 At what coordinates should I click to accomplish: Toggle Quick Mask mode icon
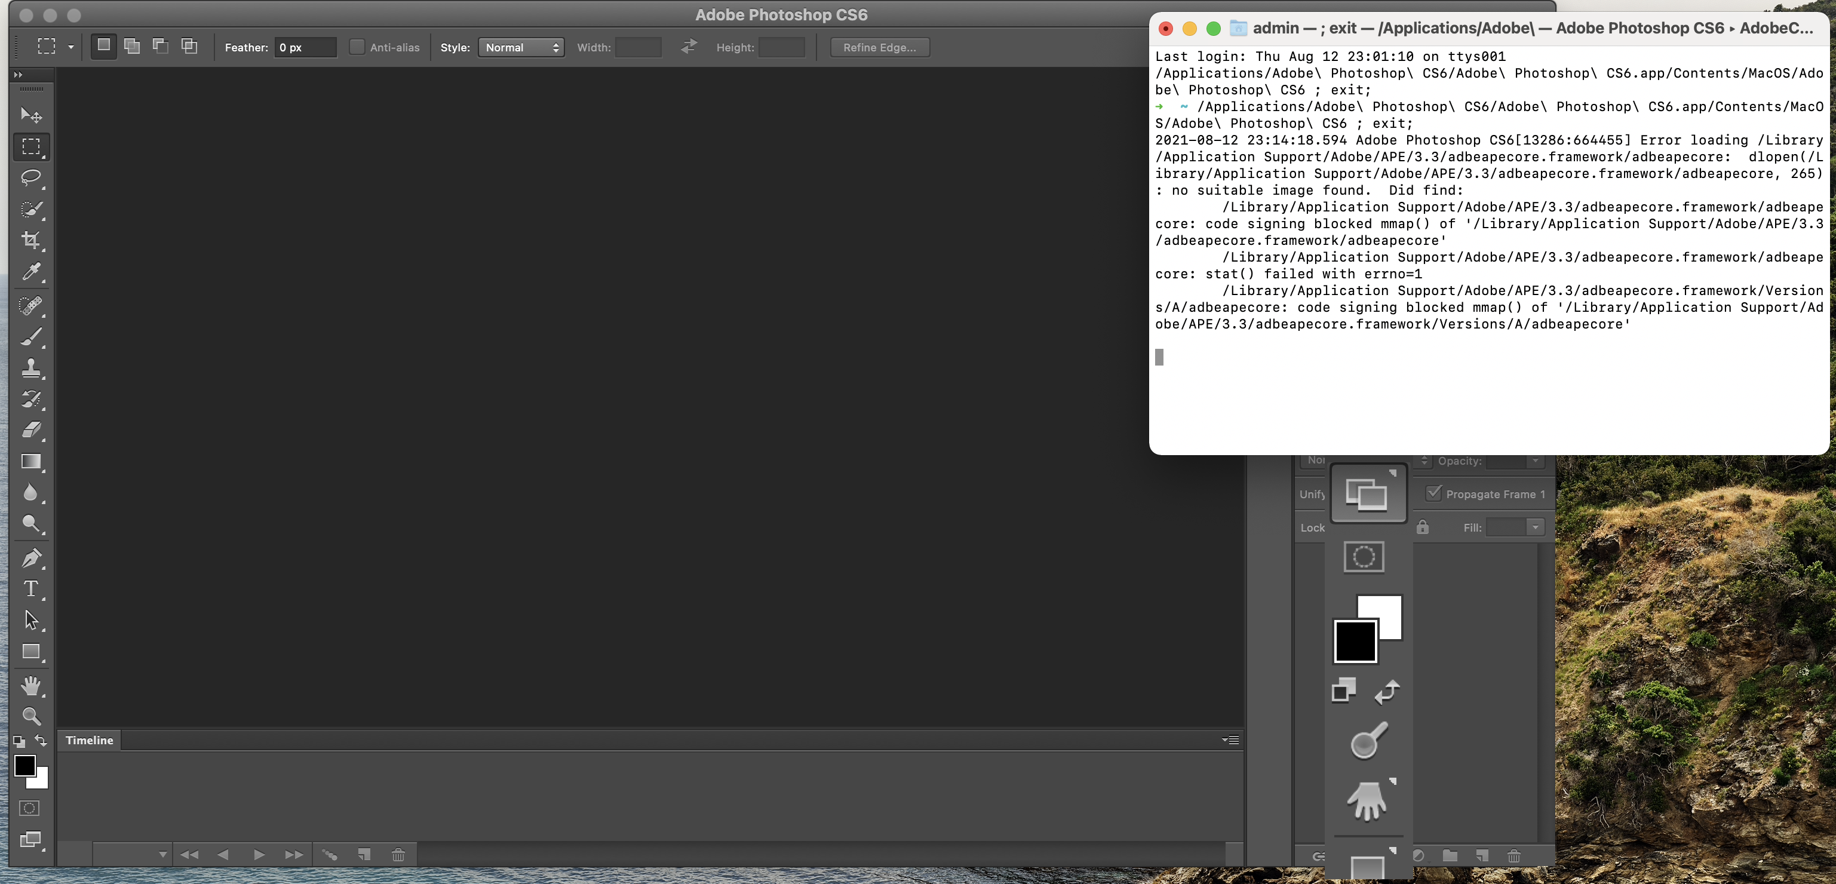(29, 808)
